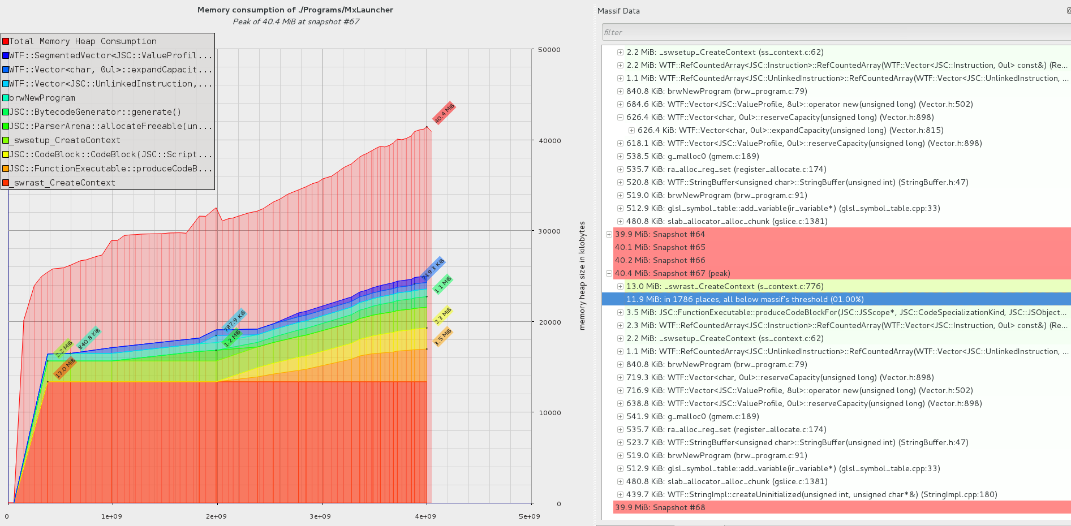This screenshot has height=526, width=1071.
Task: Select the 439.7 KiB createUninitialized row
Action: click(811, 495)
